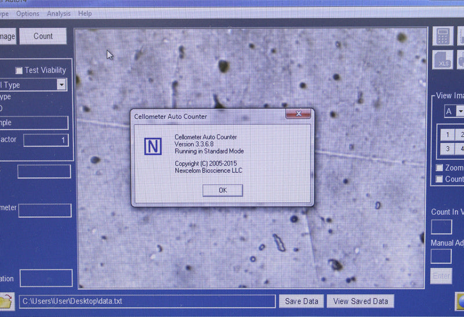The image size is (464, 317).
Task: Open the Help menu
Action: pos(85,13)
